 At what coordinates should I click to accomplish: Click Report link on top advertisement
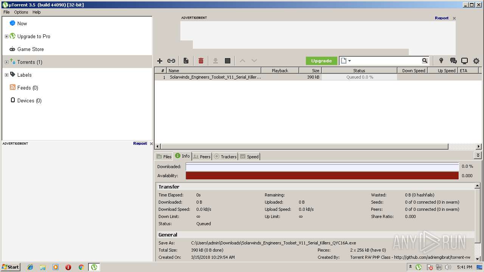coord(442,18)
